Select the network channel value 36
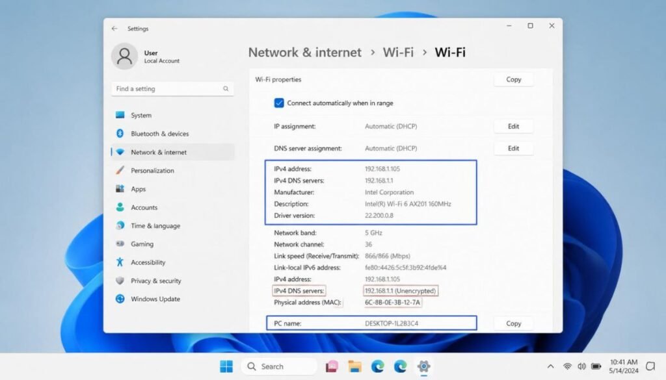This screenshot has width=666, height=380. tap(368, 244)
